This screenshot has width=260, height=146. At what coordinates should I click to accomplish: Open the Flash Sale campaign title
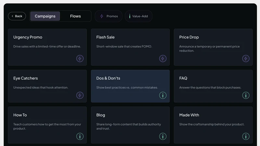(105, 37)
